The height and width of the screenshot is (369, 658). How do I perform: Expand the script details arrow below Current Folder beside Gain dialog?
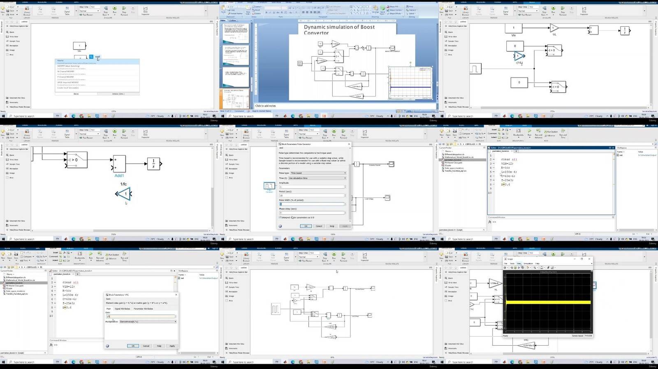point(44,353)
